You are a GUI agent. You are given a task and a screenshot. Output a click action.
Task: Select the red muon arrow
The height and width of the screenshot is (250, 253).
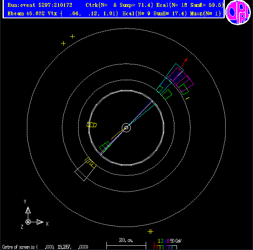click(182, 64)
